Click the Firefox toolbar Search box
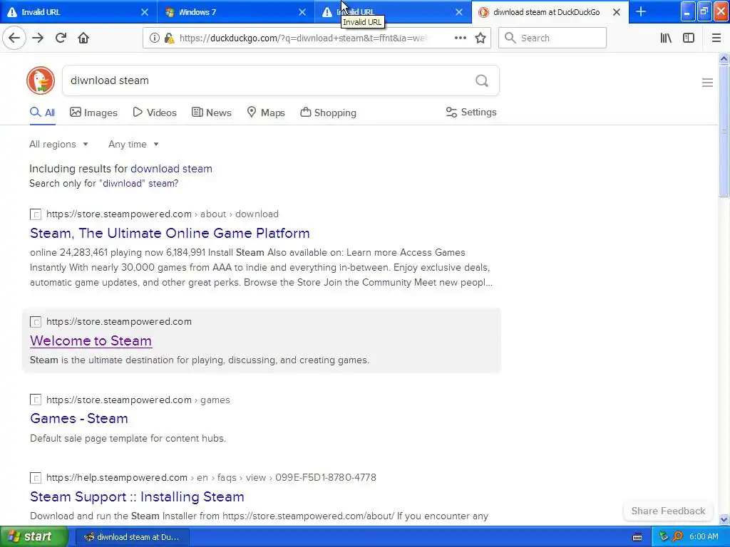730x547 pixels. [552, 38]
